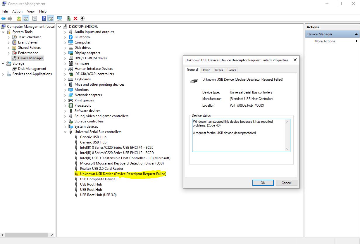Select the Performance icon
This screenshot has width=360, height=244.
[14, 53]
